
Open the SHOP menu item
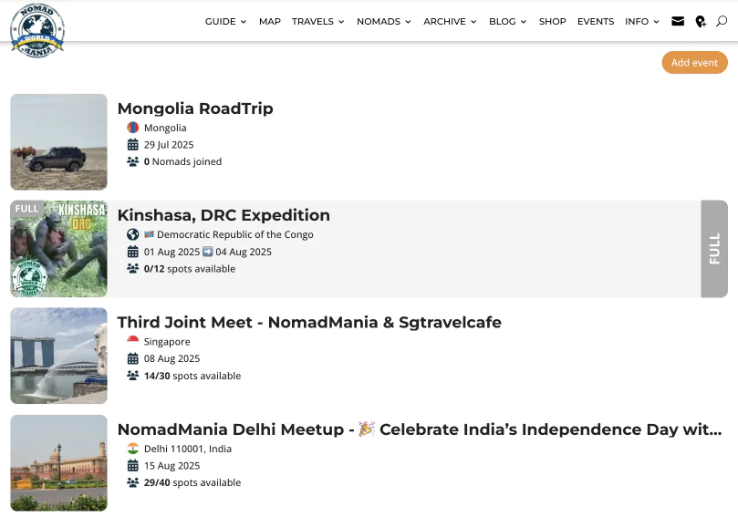tap(552, 21)
